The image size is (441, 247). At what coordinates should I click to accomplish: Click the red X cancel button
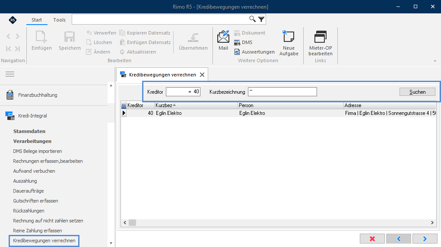[372, 238]
